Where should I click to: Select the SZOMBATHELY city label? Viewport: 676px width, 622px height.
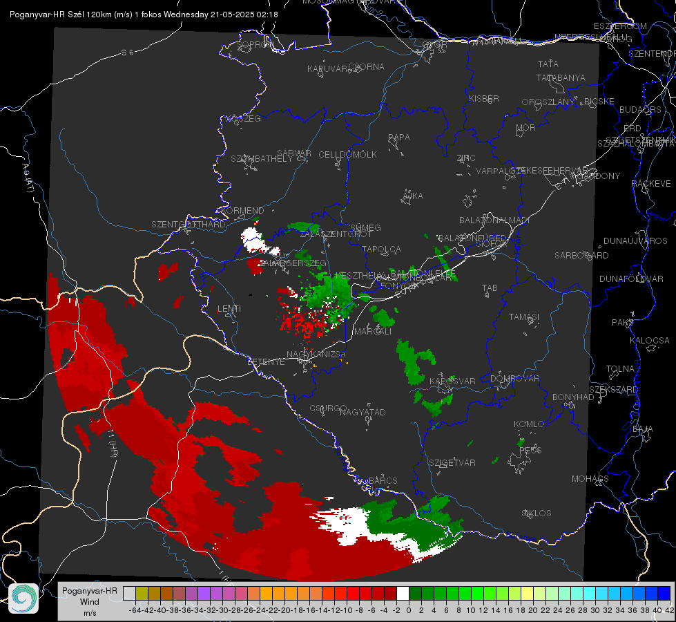261,159
